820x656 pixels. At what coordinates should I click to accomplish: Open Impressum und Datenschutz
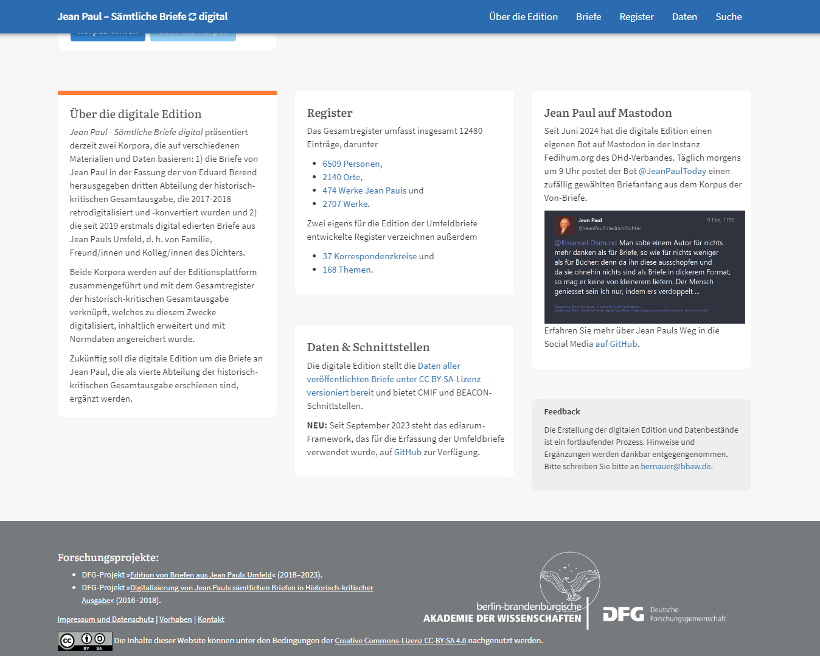point(106,619)
